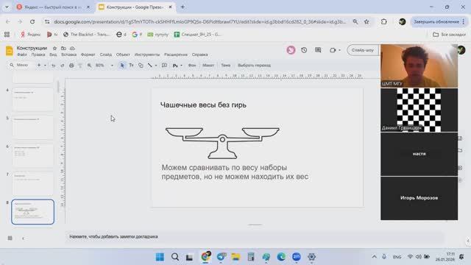Print the presentation

click(x=71, y=66)
